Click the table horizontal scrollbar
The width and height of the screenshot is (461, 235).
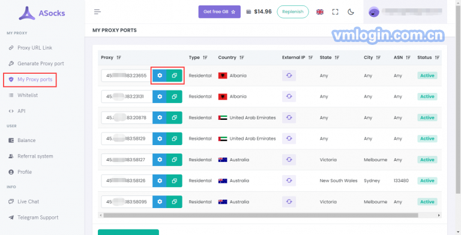pyautogui.click(x=261, y=215)
